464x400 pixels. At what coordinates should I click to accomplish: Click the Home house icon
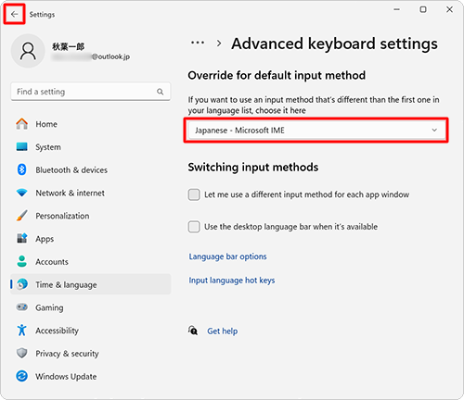(21, 124)
